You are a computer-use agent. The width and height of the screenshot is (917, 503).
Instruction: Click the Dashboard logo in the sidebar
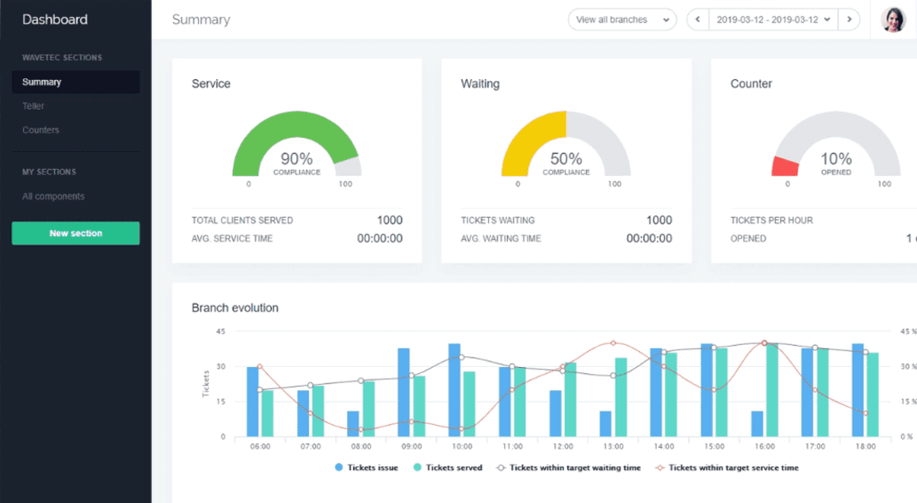coord(54,19)
